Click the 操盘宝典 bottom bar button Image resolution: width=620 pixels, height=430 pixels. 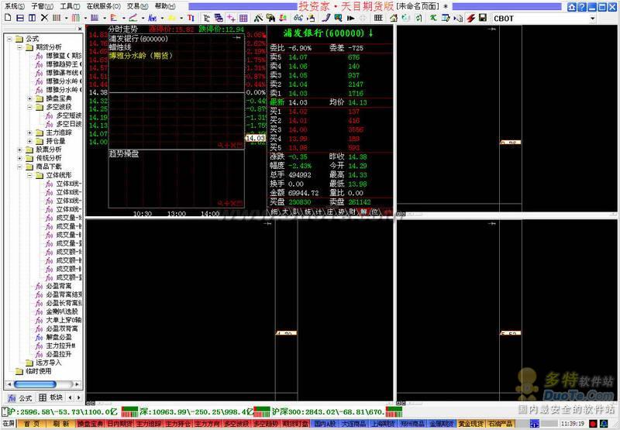[x=90, y=424]
